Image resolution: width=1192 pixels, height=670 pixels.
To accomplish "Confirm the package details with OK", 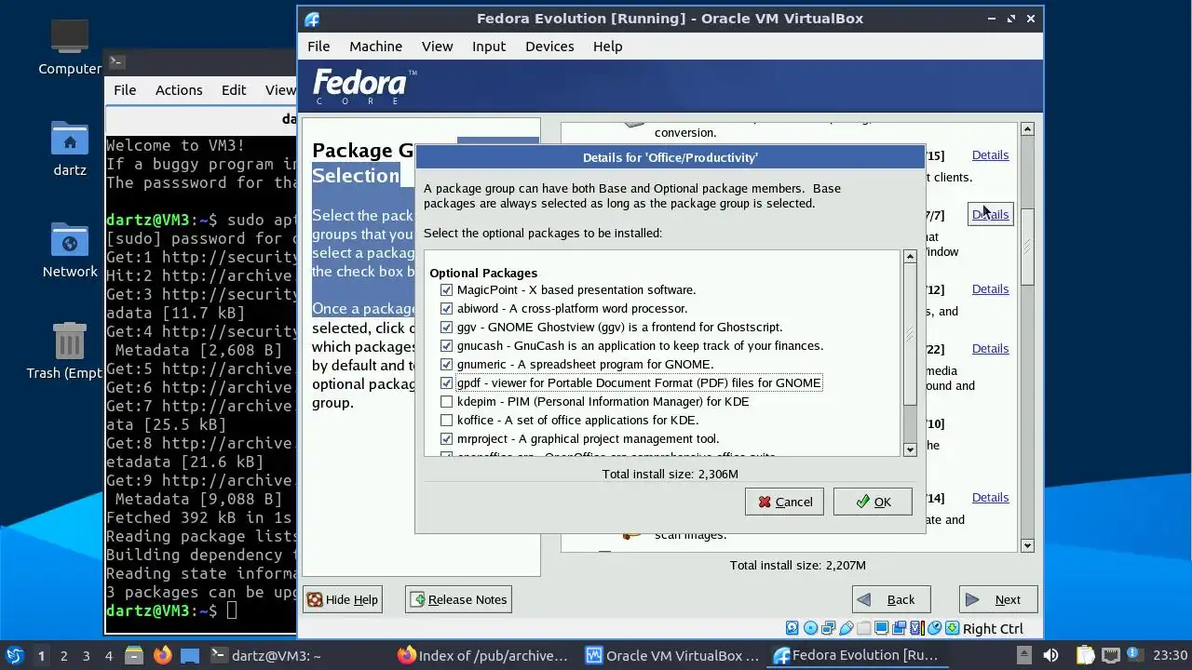I will [873, 502].
